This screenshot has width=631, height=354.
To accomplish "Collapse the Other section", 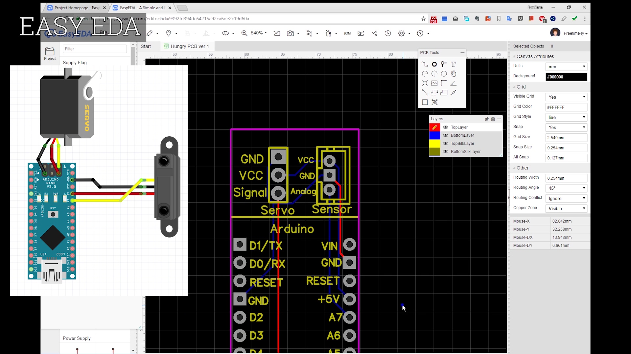I will (514, 168).
